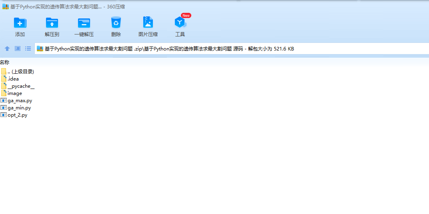This screenshot has height=214, width=429.
Task: Click the address path field
Action: pyautogui.click(x=232, y=49)
